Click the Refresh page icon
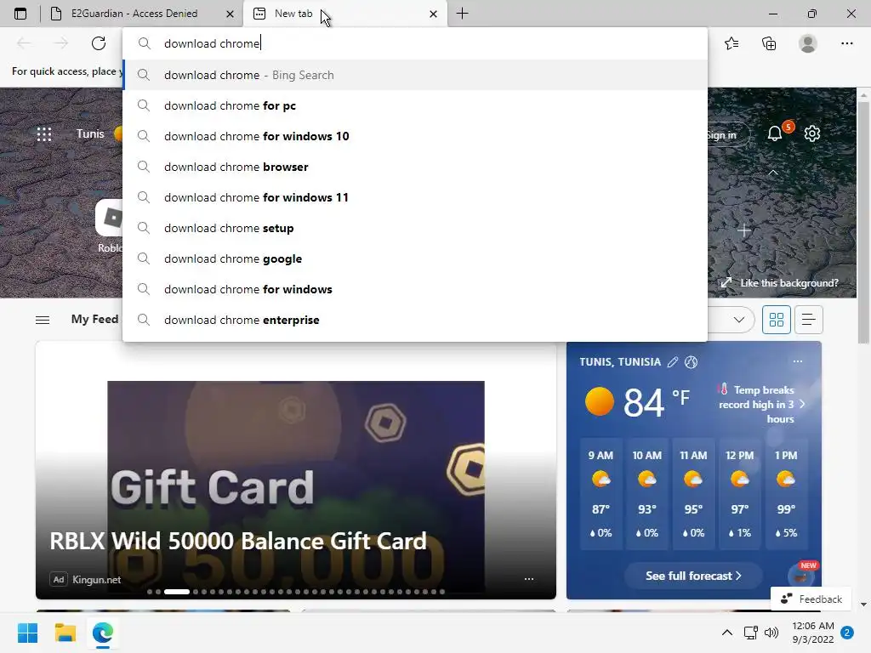This screenshot has height=653, width=871. [99, 43]
